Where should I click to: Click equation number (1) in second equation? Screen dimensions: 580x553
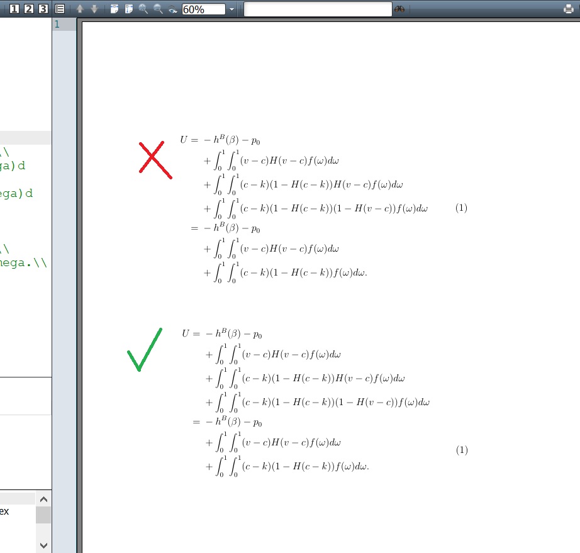point(462,450)
